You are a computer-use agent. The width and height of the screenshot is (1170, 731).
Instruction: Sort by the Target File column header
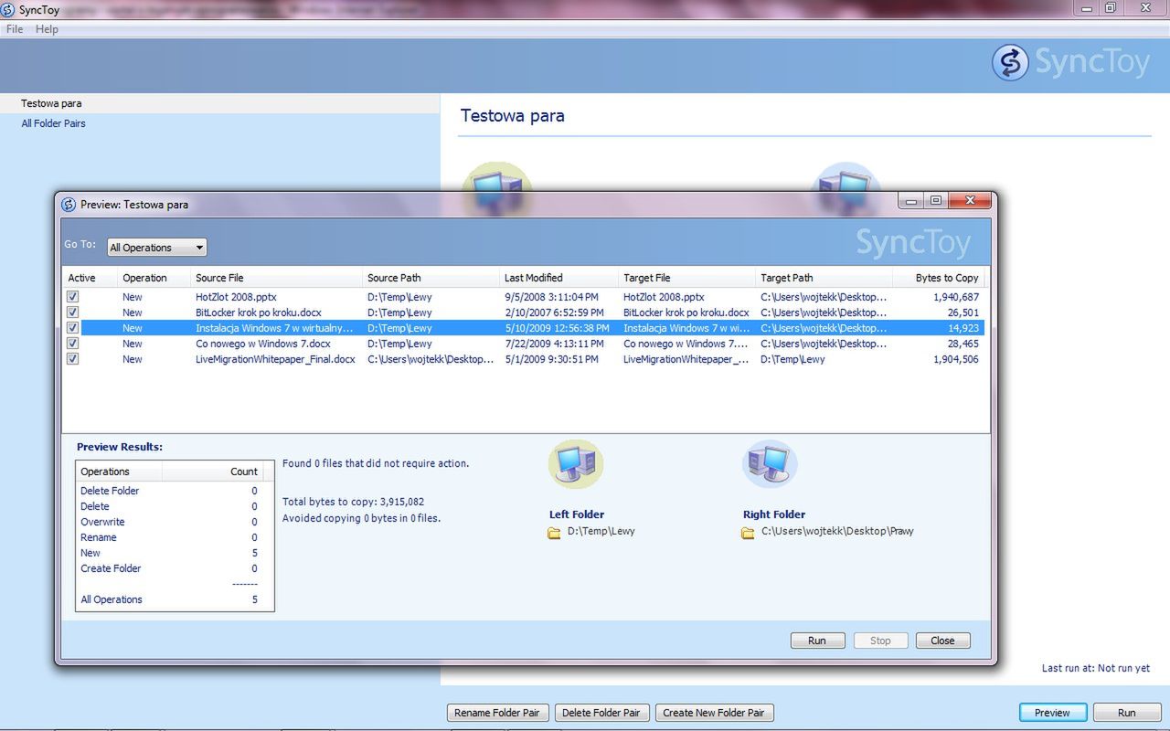[x=686, y=278]
